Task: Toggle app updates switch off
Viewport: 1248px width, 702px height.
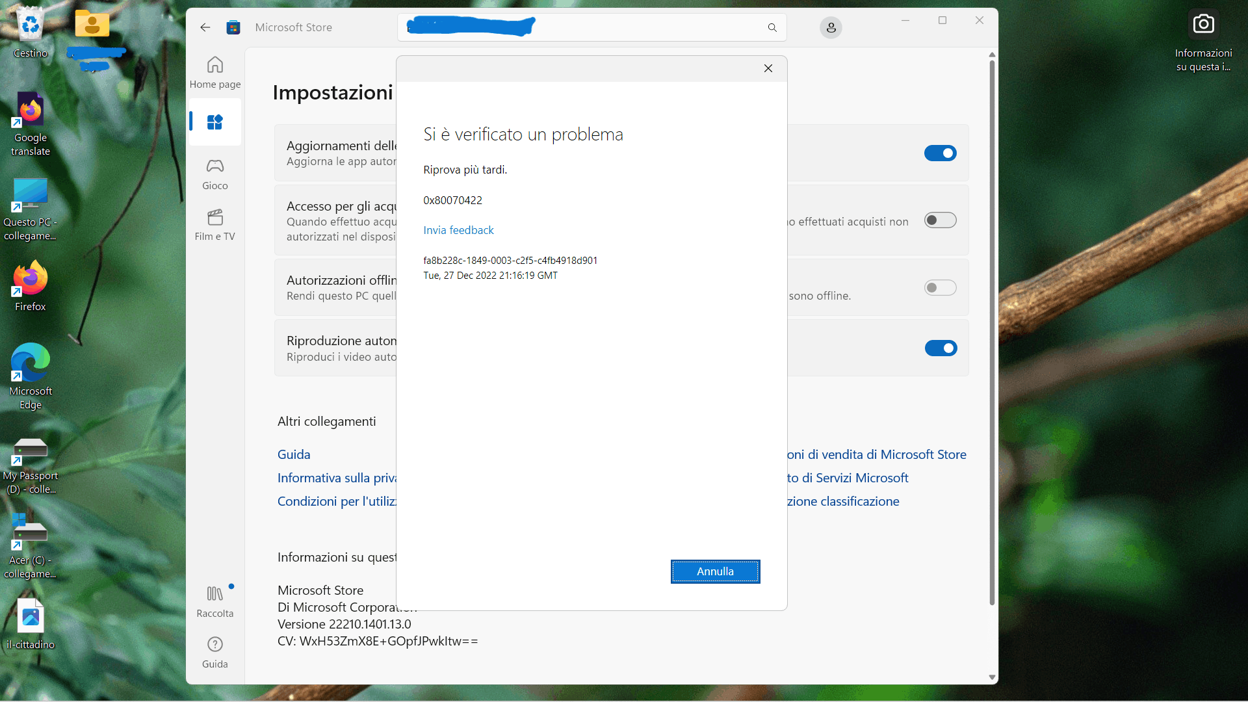Action: click(x=940, y=153)
